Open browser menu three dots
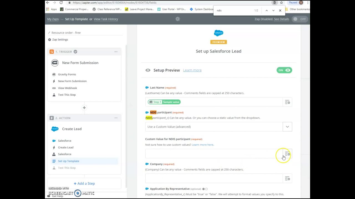The height and width of the screenshot is (199, 355). tap(308, 2)
